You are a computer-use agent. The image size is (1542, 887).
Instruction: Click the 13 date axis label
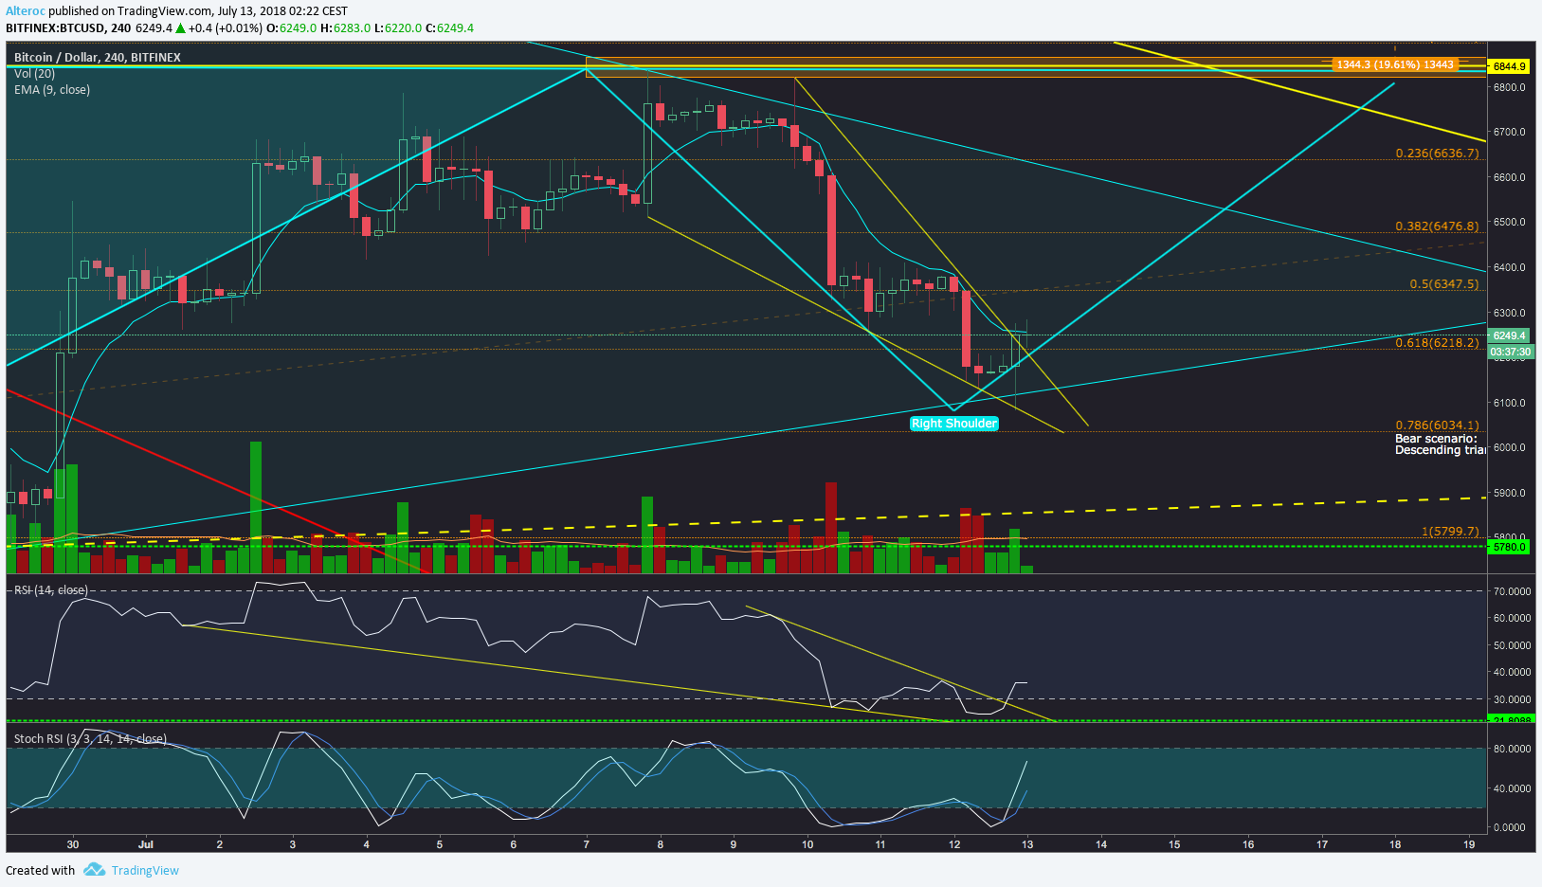tap(1027, 844)
